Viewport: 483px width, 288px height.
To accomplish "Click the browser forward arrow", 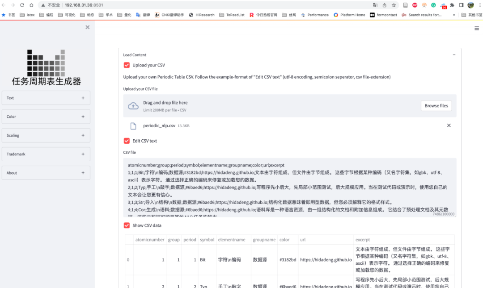I will coord(13,5).
